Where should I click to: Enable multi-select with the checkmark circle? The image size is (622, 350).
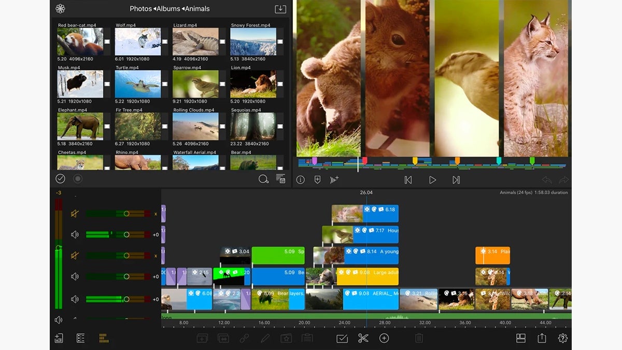click(60, 178)
